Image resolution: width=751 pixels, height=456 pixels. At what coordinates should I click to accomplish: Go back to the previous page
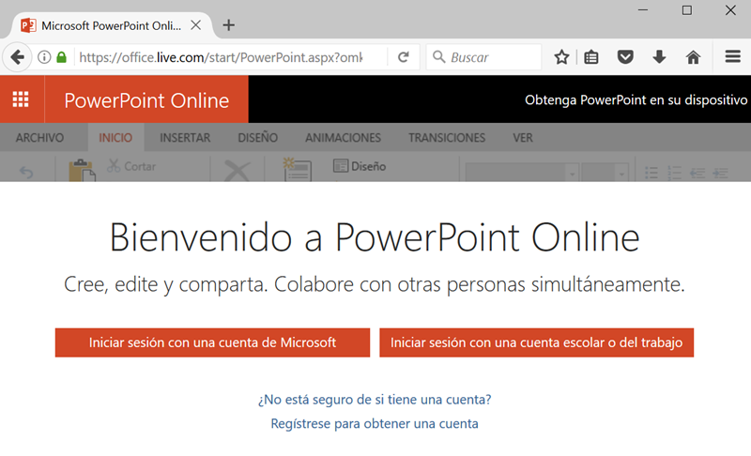pyautogui.click(x=17, y=57)
